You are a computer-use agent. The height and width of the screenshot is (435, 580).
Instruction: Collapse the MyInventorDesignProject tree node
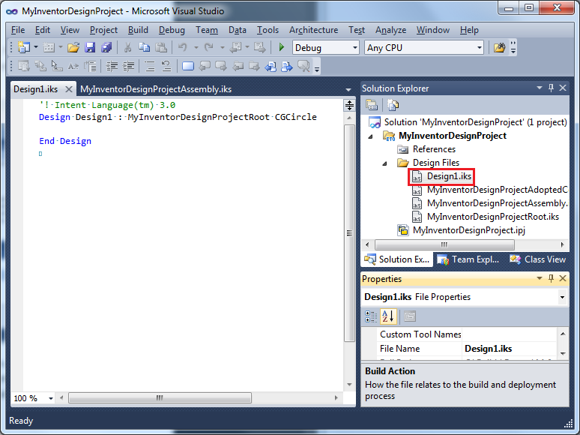[x=371, y=136]
